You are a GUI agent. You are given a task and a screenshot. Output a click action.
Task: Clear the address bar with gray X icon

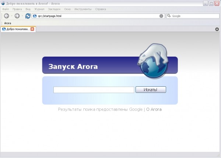(x=161, y=16)
